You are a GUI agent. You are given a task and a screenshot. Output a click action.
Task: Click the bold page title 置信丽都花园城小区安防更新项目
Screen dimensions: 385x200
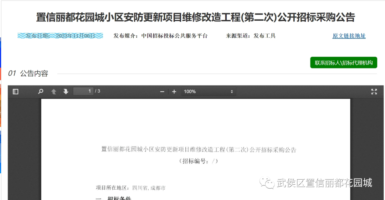point(195,17)
